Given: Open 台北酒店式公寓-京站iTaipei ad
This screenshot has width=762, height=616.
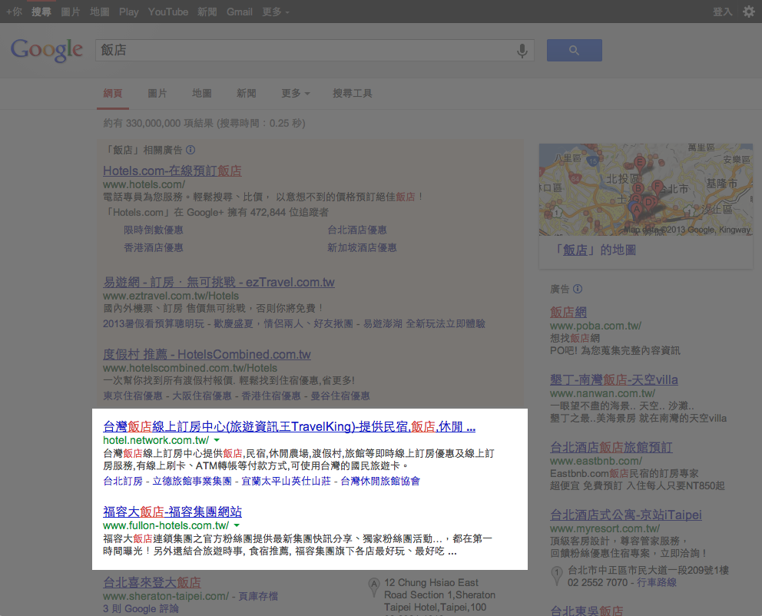Looking at the screenshot, I should pos(626,515).
